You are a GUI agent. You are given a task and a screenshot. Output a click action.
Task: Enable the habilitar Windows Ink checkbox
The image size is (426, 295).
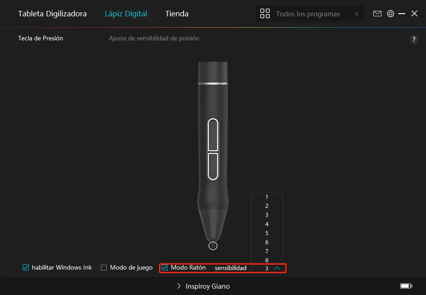coord(26,267)
